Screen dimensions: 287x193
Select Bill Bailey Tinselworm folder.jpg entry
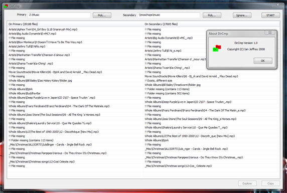point(173,85)
